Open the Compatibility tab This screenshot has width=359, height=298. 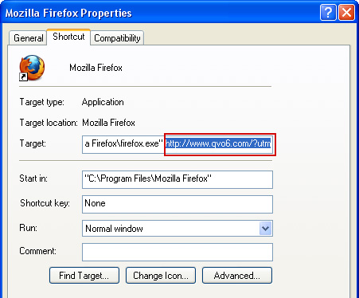[117, 38]
